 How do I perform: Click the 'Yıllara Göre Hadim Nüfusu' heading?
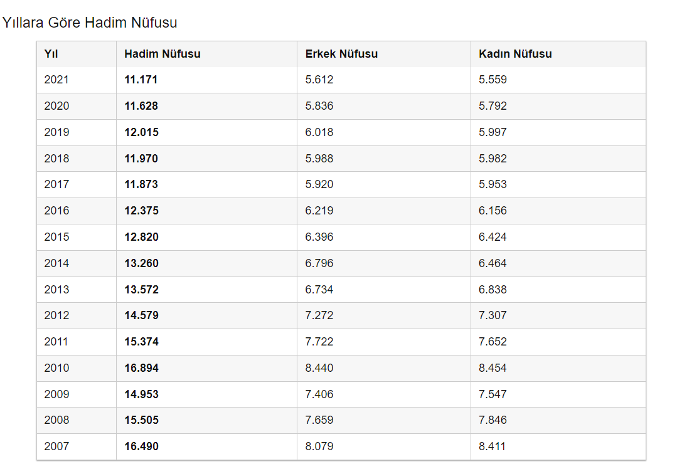pos(90,23)
